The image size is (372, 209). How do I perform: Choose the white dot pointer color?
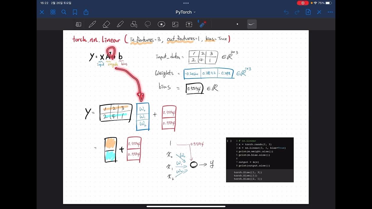point(237,24)
